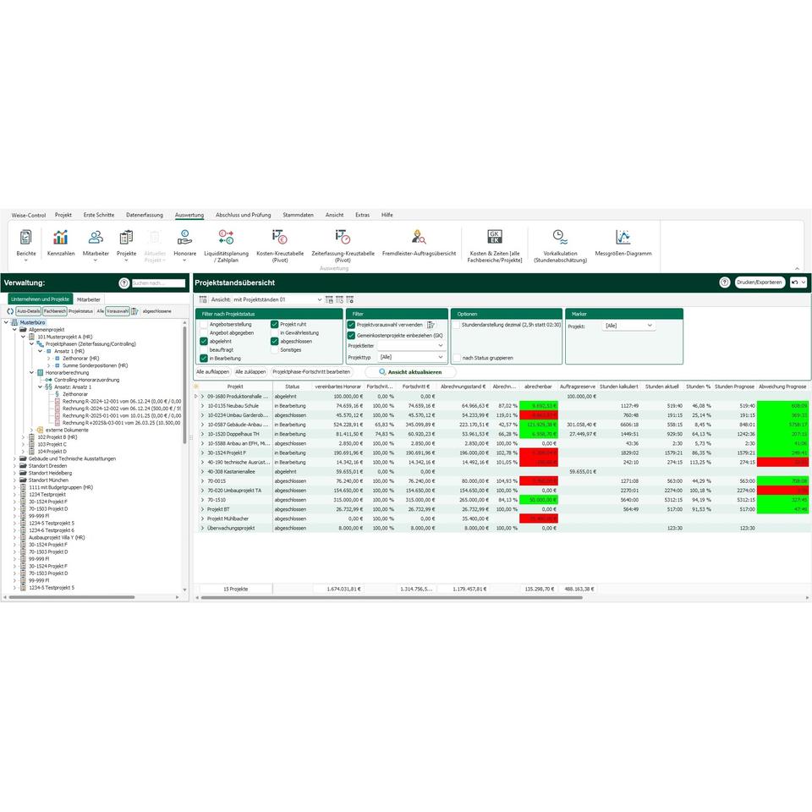Click the view settings gear-table icon
The width and height of the screenshot is (812, 812).
(350, 299)
